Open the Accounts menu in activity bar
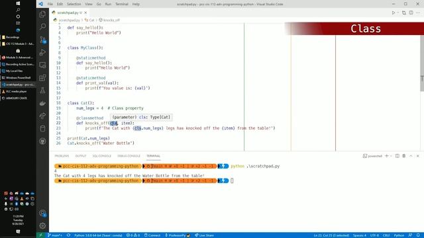The image size is (424, 238). 42,213
